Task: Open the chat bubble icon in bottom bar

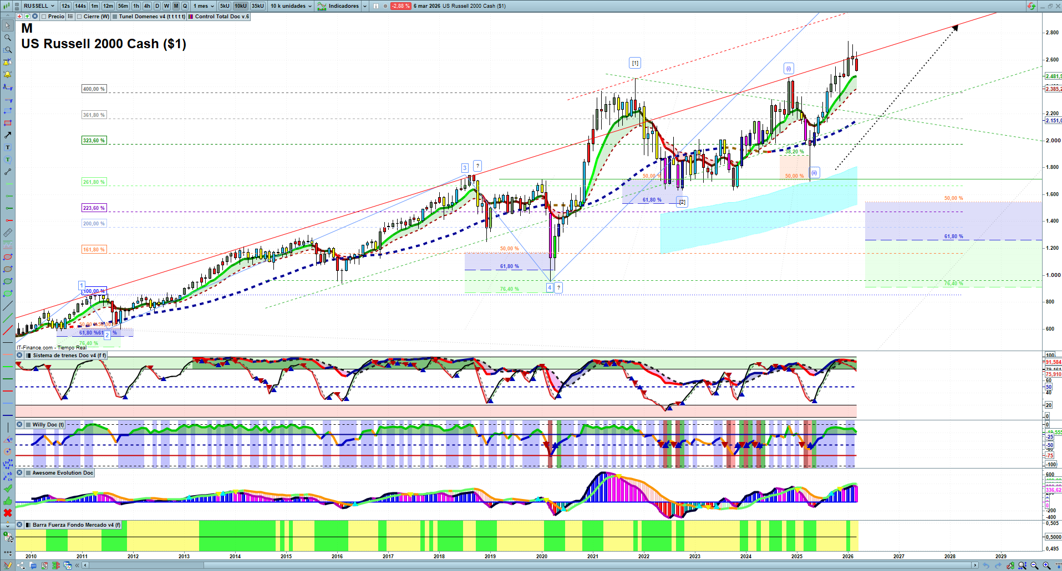Action: pos(33,565)
